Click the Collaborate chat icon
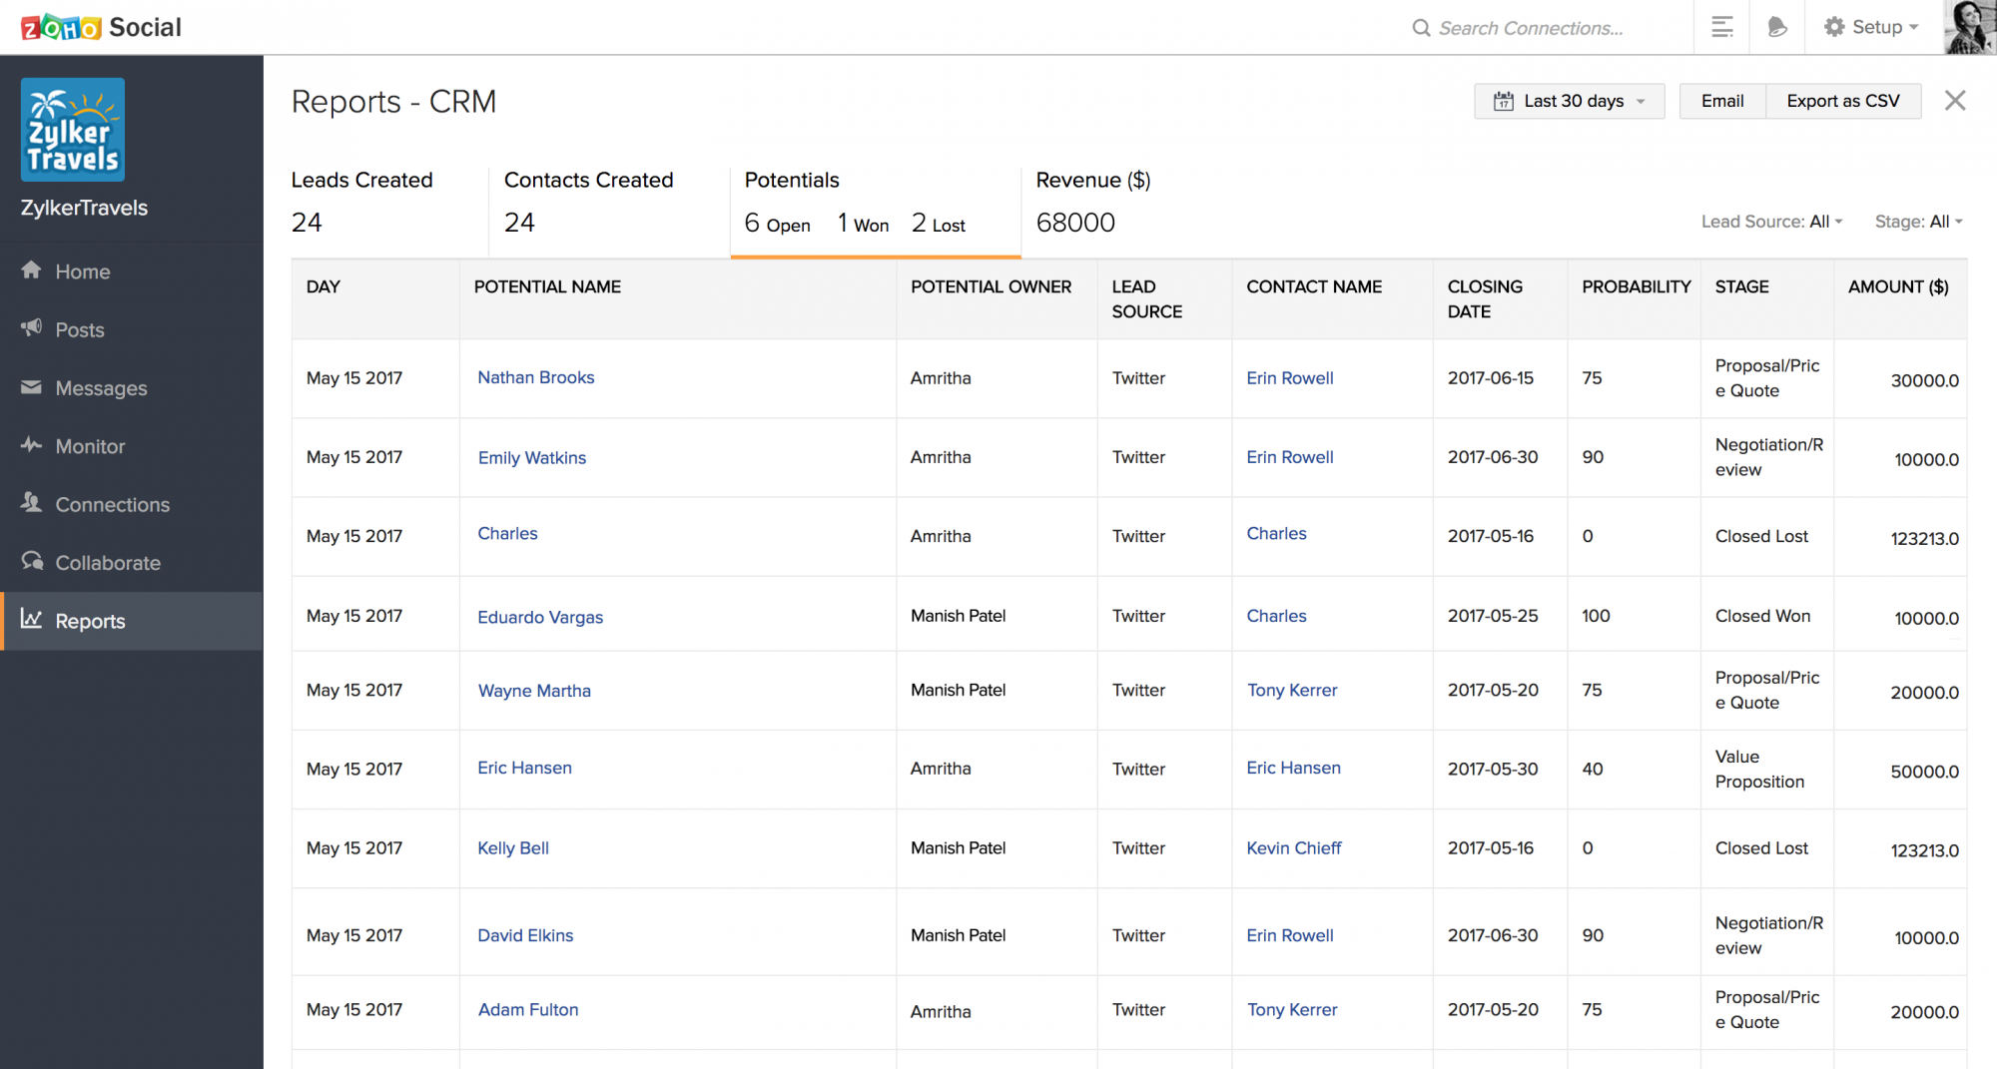The width and height of the screenshot is (1997, 1069). click(32, 562)
